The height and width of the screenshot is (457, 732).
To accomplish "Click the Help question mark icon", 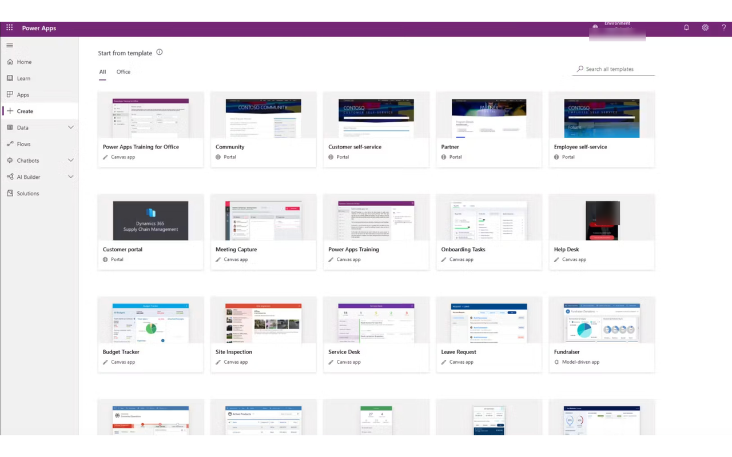I will coord(723,27).
